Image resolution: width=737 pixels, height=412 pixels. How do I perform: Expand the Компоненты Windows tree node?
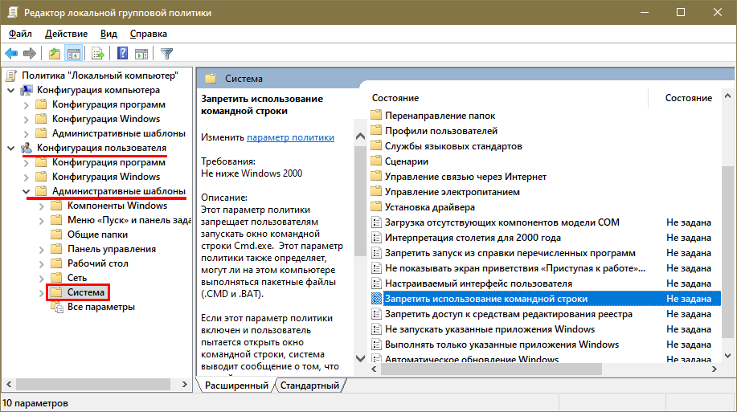point(41,206)
